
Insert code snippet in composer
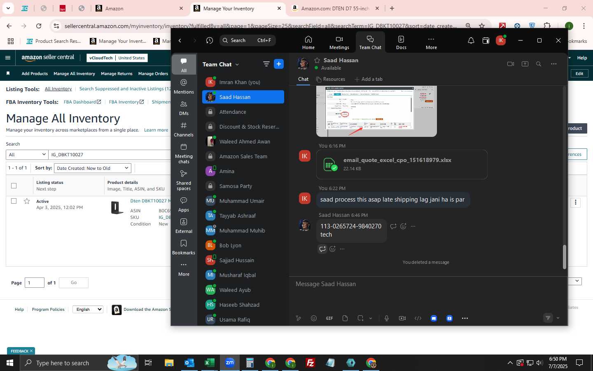point(418,318)
